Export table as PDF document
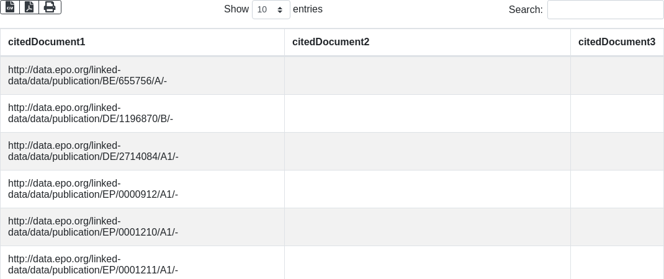The height and width of the screenshot is (279, 664). [29, 7]
